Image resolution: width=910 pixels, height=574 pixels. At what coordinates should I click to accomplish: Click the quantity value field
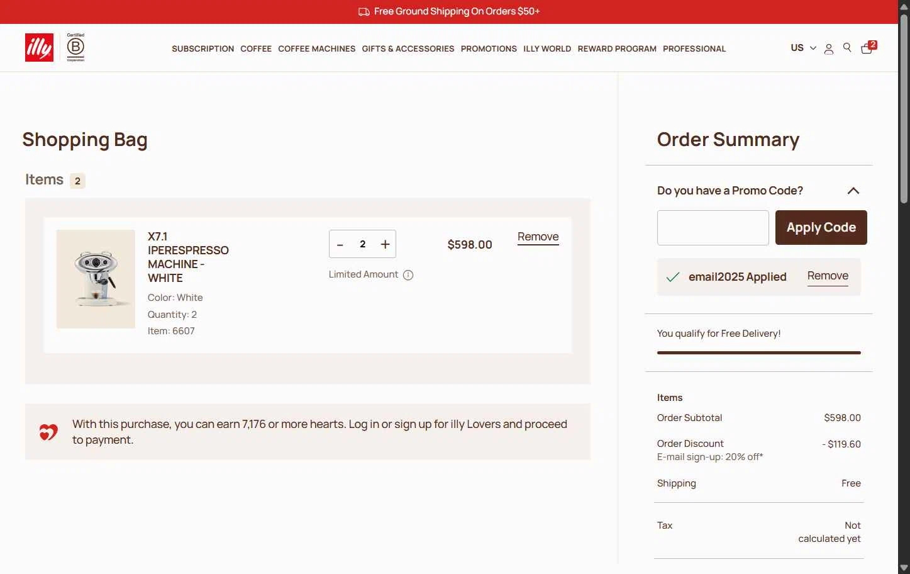click(x=363, y=244)
